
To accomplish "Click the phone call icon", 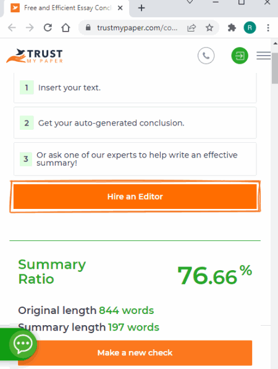I will point(206,56).
